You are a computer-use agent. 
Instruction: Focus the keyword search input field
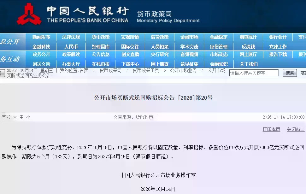(254, 73)
